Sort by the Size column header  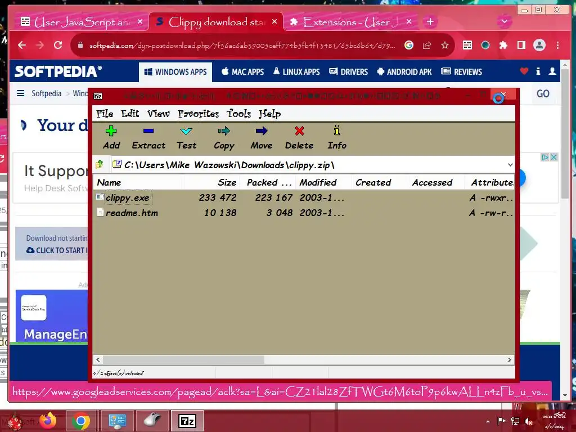(x=211, y=183)
